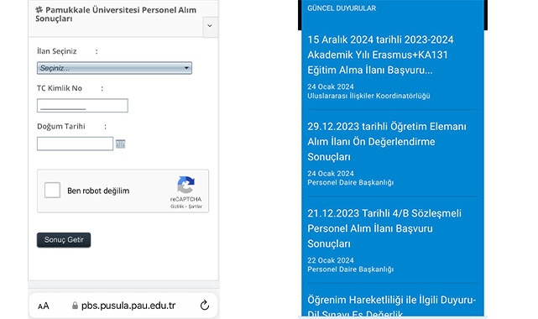
Task: Open the İlan Seçiniz dropdown
Action: (114, 68)
